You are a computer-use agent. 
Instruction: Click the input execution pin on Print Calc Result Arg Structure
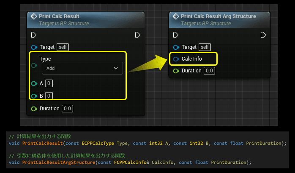click(x=176, y=35)
